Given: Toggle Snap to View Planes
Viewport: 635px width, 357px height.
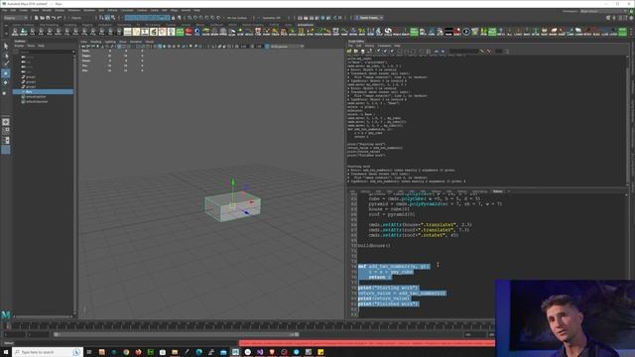Looking at the screenshot, I should click(x=212, y=18).
